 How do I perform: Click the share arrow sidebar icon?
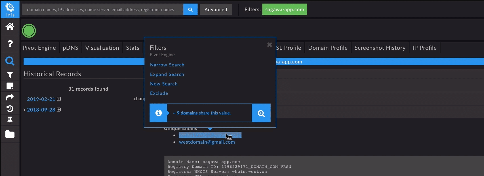point(10,97)
